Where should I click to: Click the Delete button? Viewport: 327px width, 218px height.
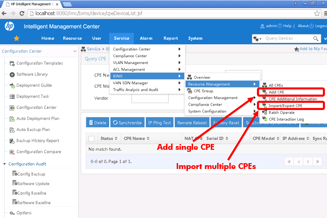tap(98, 123)
